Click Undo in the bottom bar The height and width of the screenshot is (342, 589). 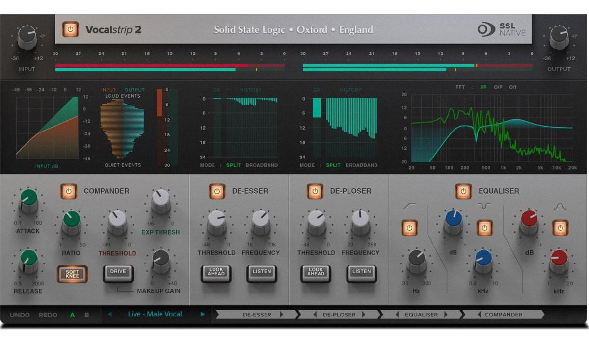[20, 315]
